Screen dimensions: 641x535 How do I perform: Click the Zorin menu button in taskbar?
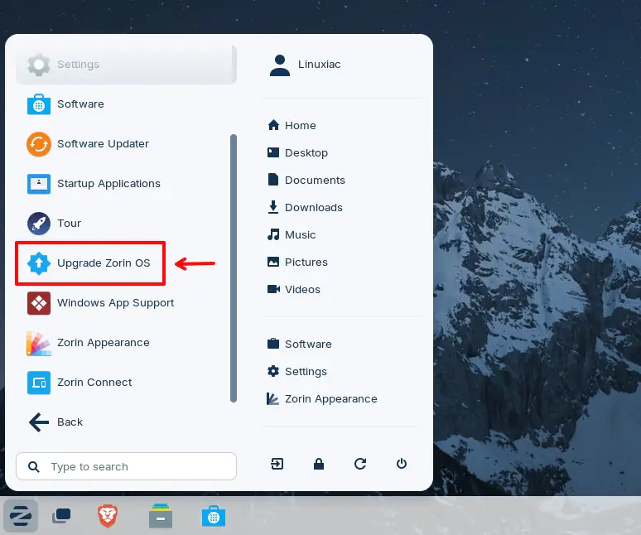21,516
